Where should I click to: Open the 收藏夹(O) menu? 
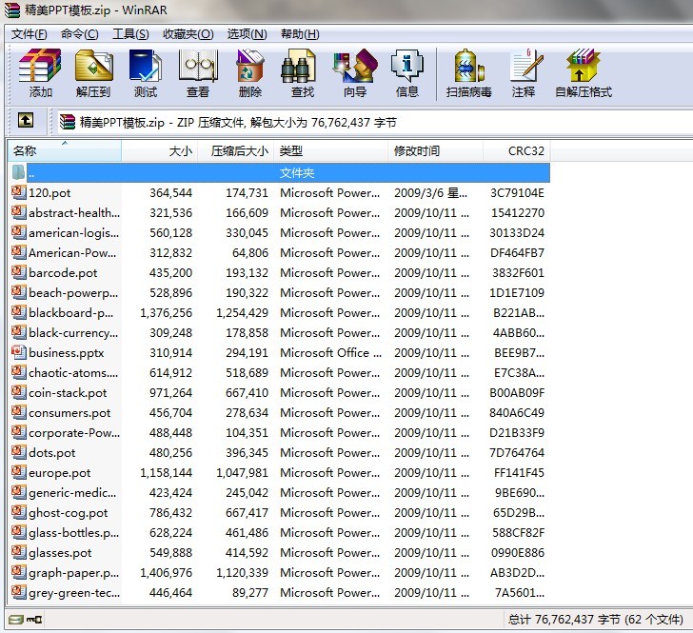coord(188,34)
